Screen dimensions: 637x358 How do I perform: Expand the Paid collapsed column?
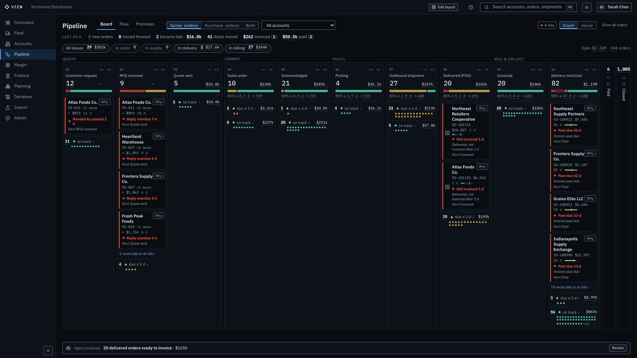point(608,78)
